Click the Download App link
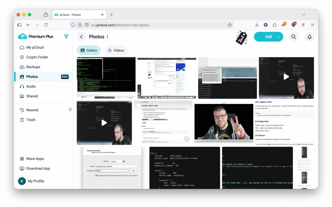This screenshot has height=207, width=332. point(38,168)
